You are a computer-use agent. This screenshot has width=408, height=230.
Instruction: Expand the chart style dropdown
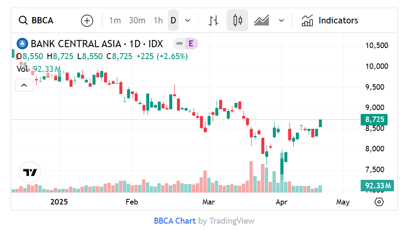pyautogui.click(x=281, y=20)
